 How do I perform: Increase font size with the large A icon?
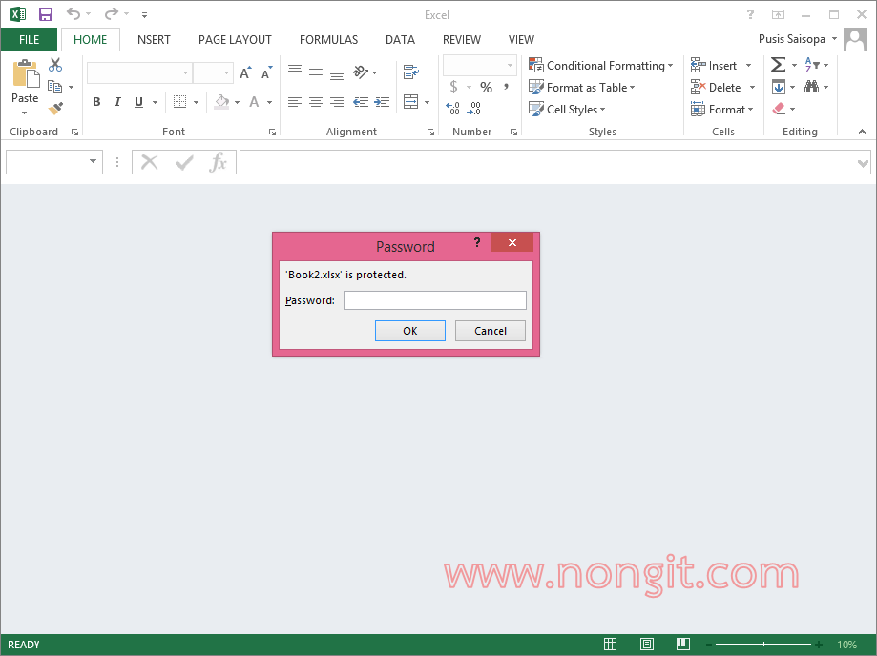click(245, 72)
